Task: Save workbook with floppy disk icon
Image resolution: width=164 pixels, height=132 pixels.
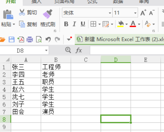Action: (12, 39)
